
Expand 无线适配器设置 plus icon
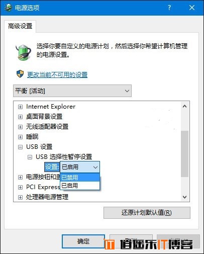[x=20, y=127]
